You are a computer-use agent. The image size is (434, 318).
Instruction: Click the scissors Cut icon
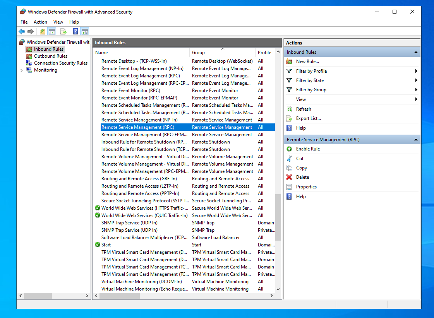pos(289,159)
